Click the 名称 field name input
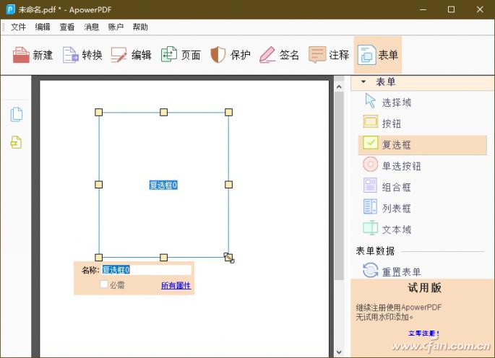This screenshot has width=495, height=358. [146, 270]
